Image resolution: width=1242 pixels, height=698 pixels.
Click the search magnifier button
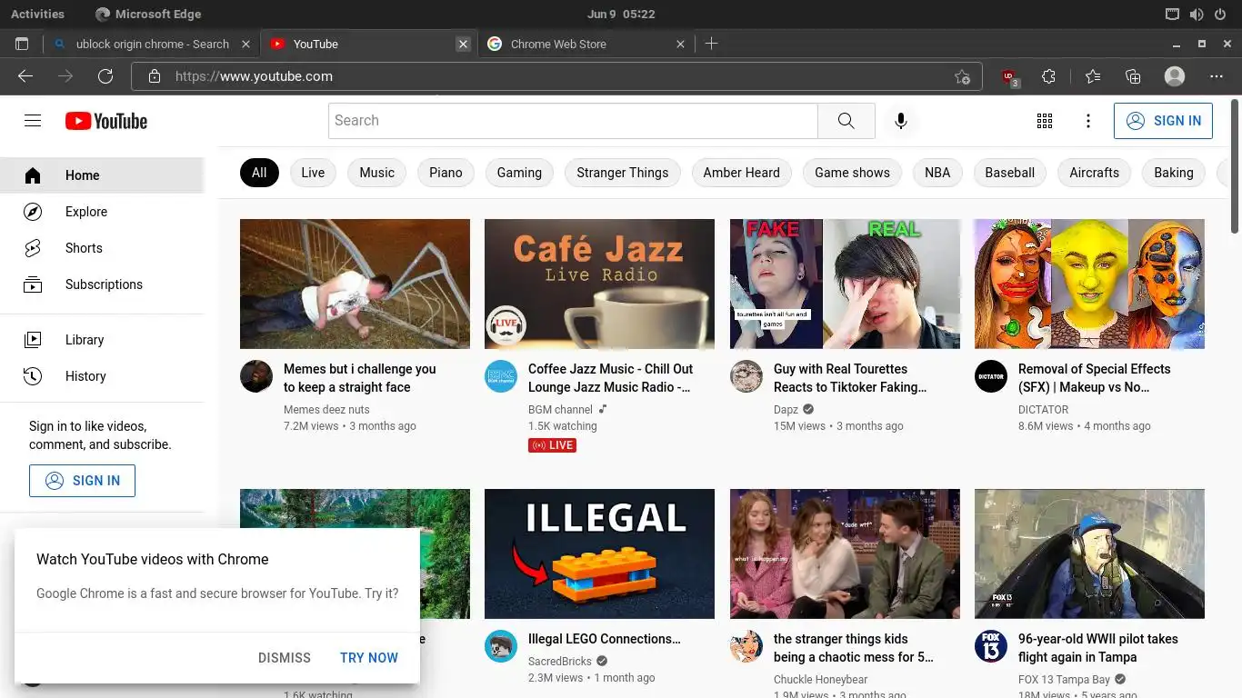tap(846, 121)
